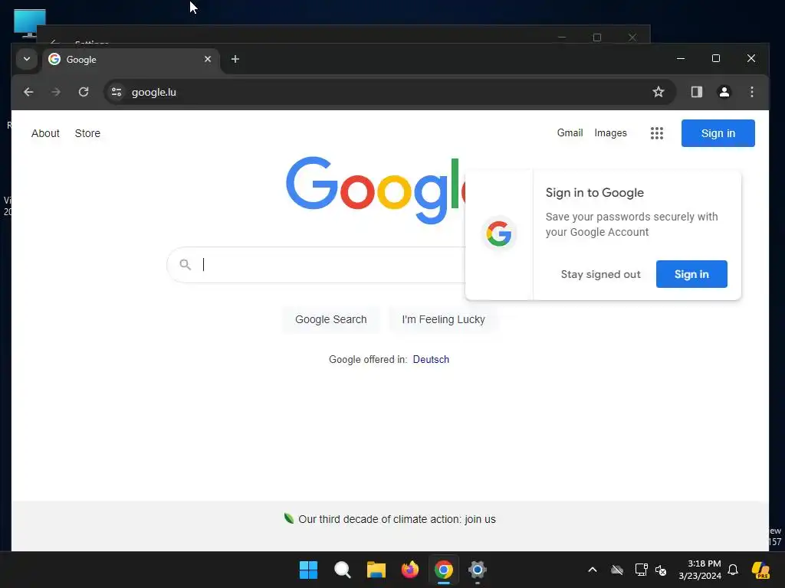Click the Chrome taskbar icon
This screenshot has height=588, width=785.
point(444,570)
